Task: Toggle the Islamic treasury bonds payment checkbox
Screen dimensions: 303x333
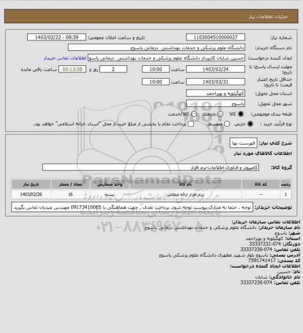Action: 191,124
